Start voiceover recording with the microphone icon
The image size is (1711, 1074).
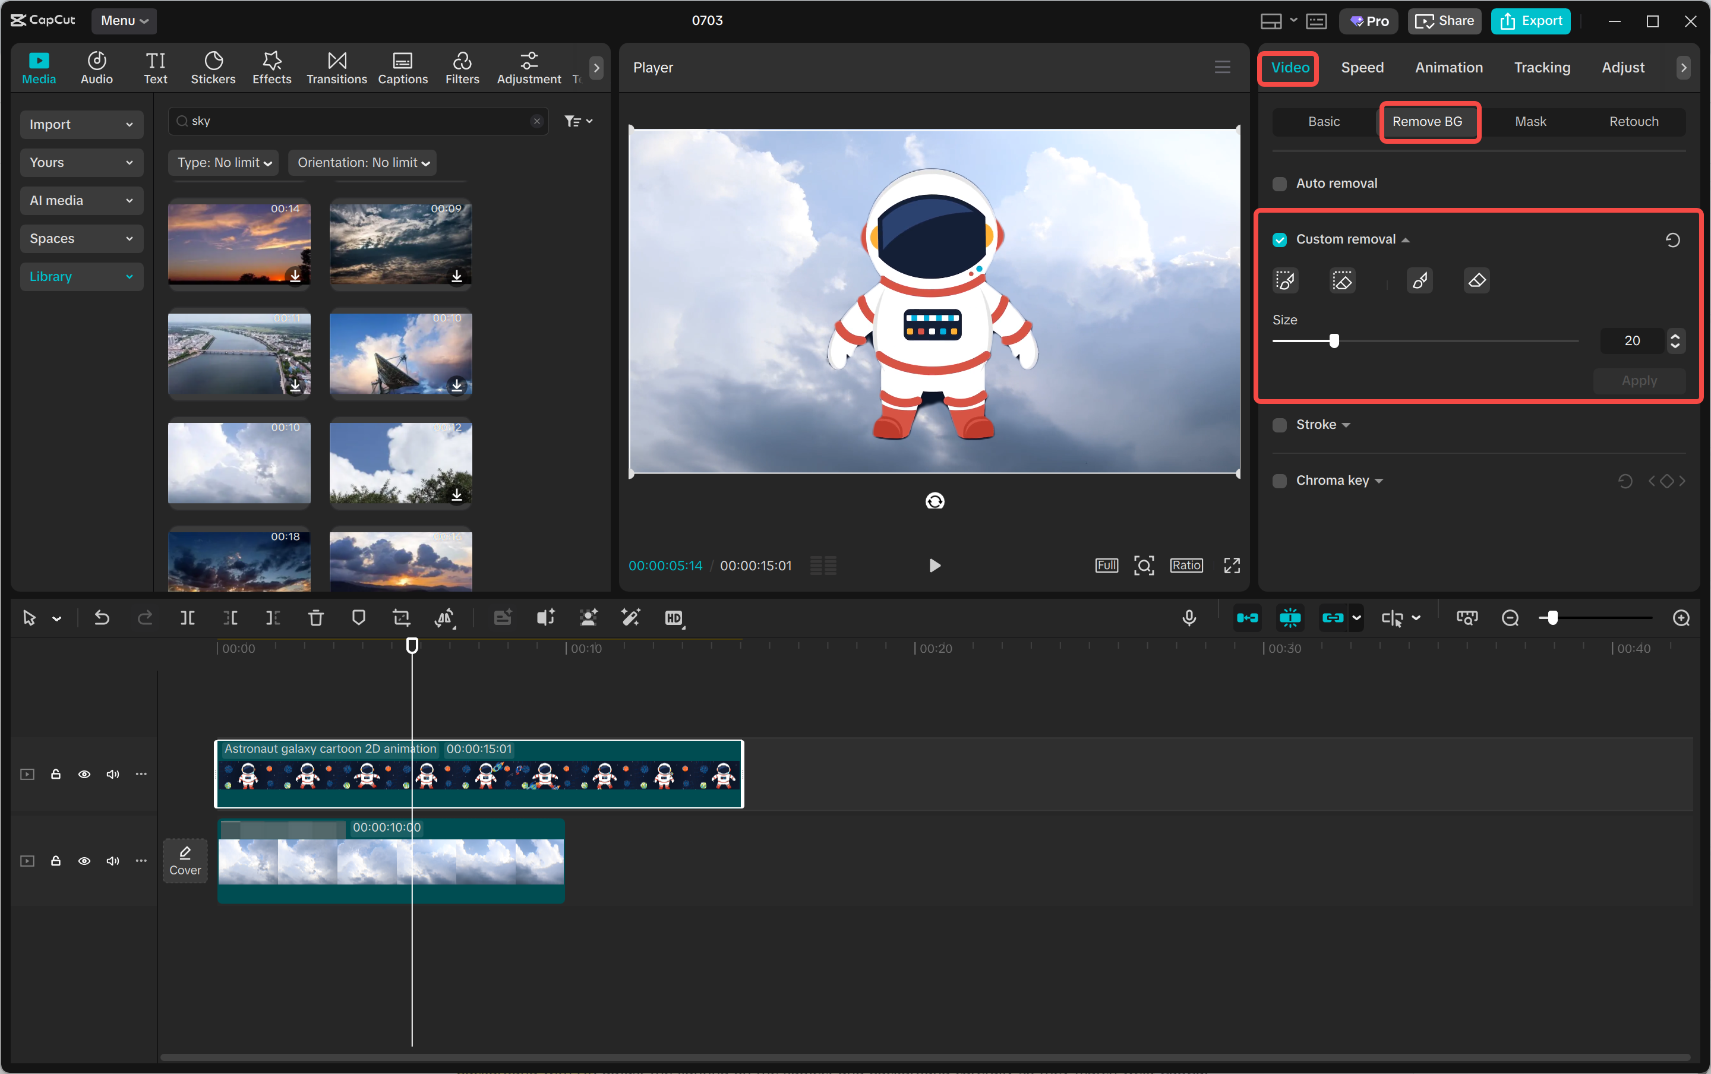[1188, 618]
